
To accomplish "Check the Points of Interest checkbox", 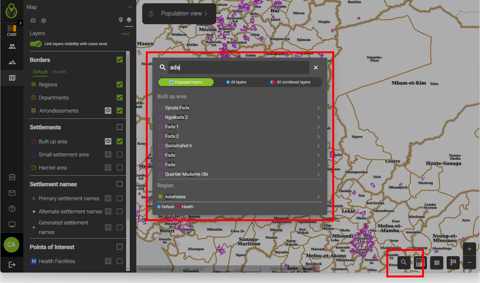I will (x=120, y=247).
